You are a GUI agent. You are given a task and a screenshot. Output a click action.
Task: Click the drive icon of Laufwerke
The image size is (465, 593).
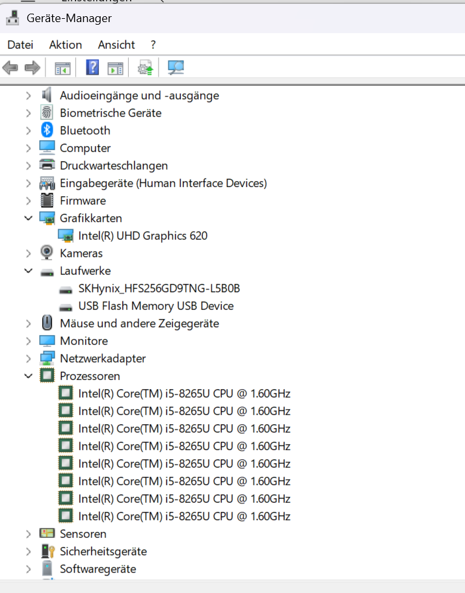(x=47, y=272)
